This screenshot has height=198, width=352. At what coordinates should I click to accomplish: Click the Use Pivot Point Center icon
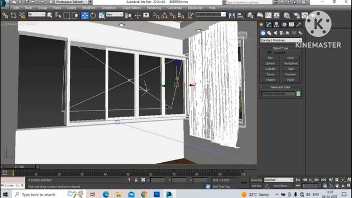[128, 15]
